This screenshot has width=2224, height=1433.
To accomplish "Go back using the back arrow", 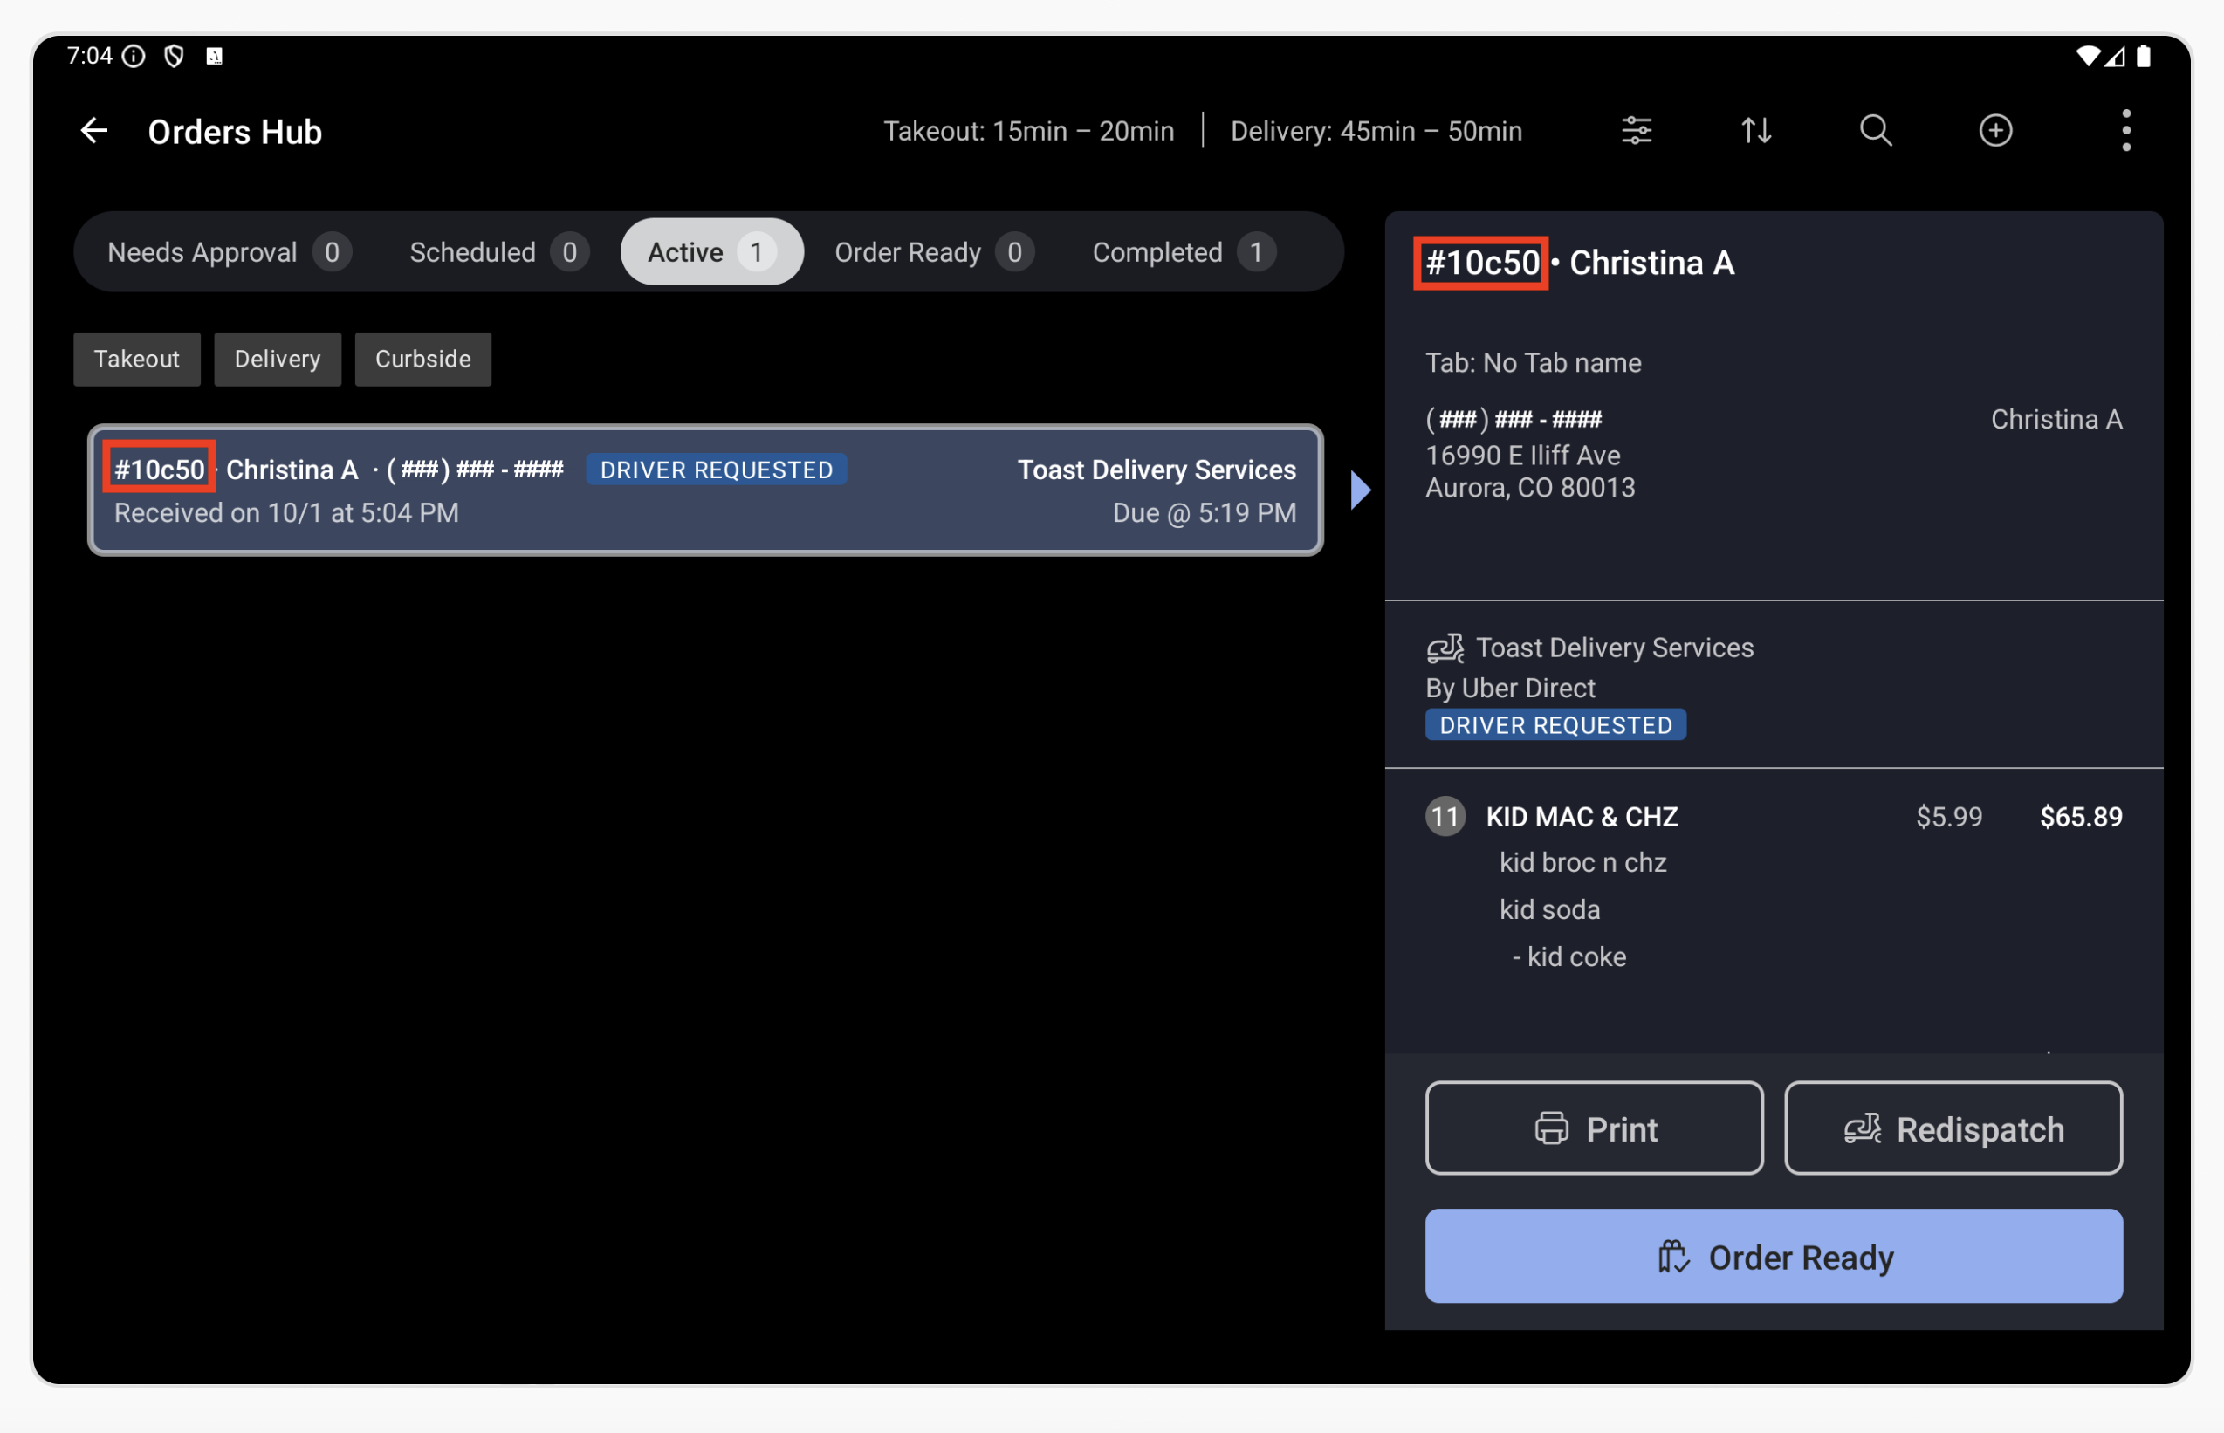I will click(93, 130).
